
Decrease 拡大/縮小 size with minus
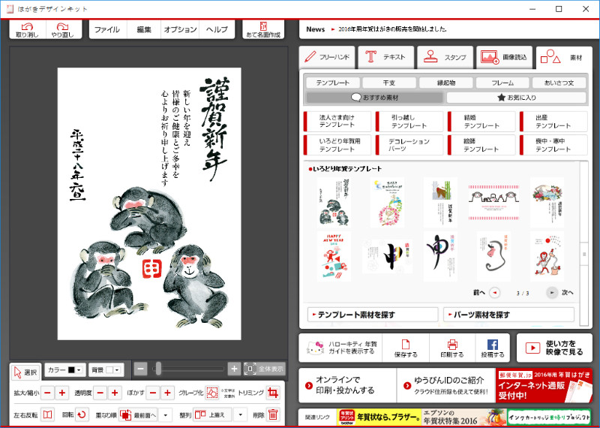[x=47, y=393]
